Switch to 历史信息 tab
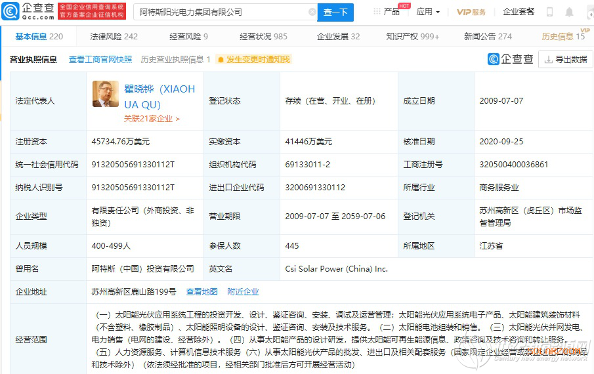 (563, 36)
